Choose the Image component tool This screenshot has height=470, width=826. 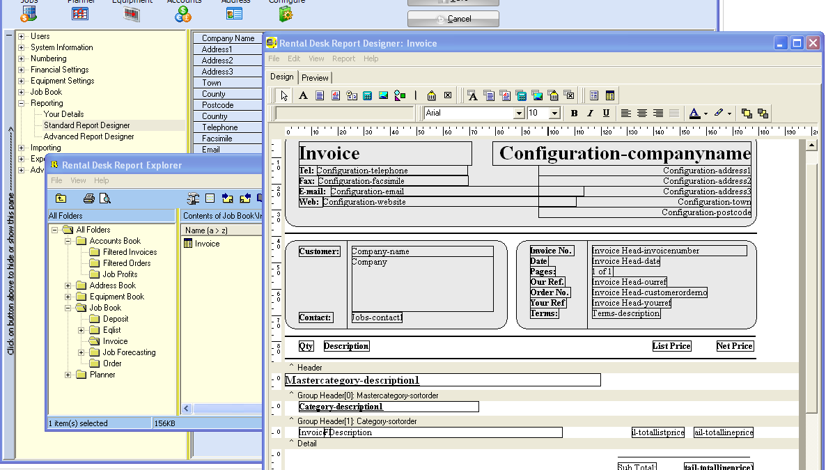[384, 95]
